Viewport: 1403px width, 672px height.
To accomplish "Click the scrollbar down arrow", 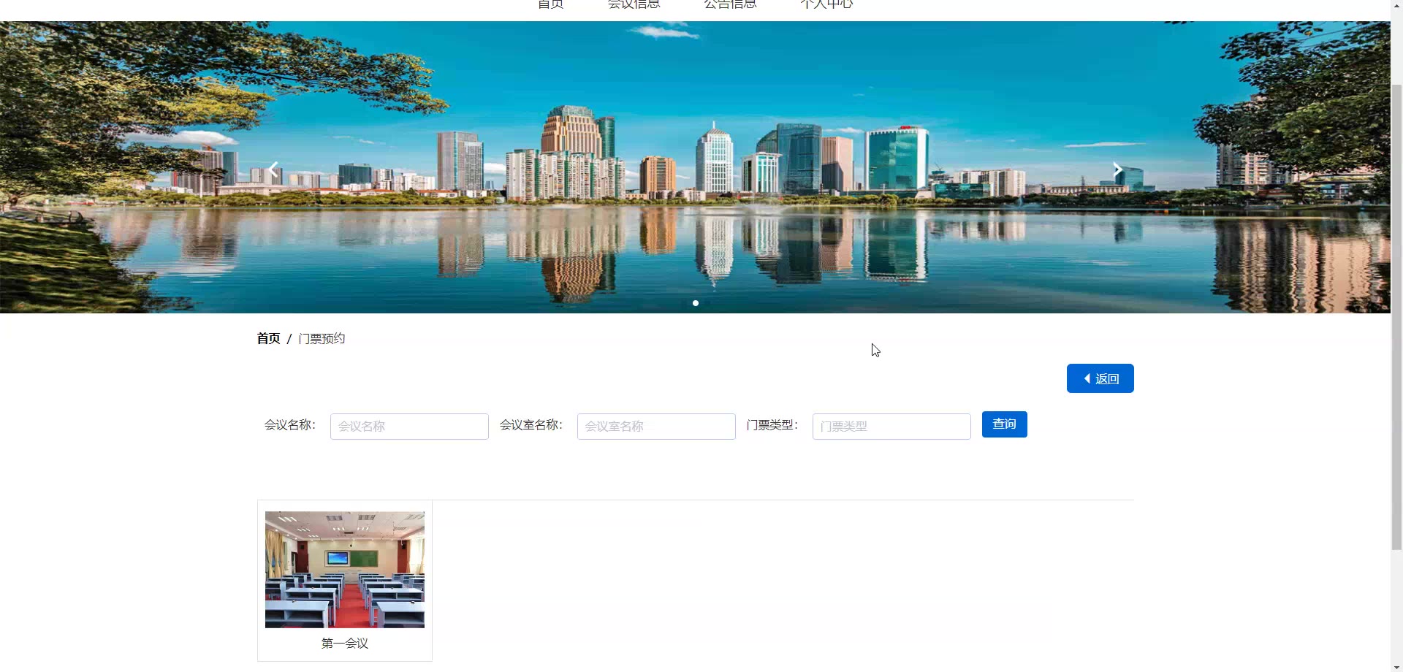I will coord(1396,666).
